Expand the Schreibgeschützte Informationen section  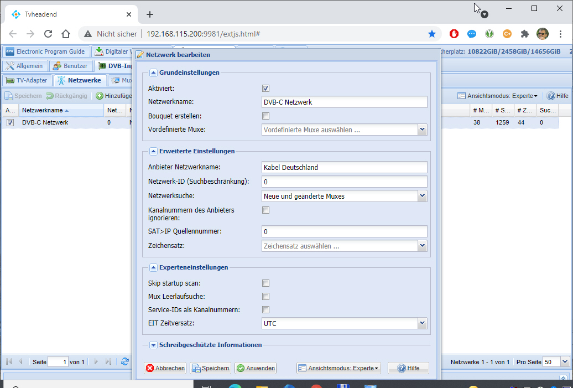[154, 345]
